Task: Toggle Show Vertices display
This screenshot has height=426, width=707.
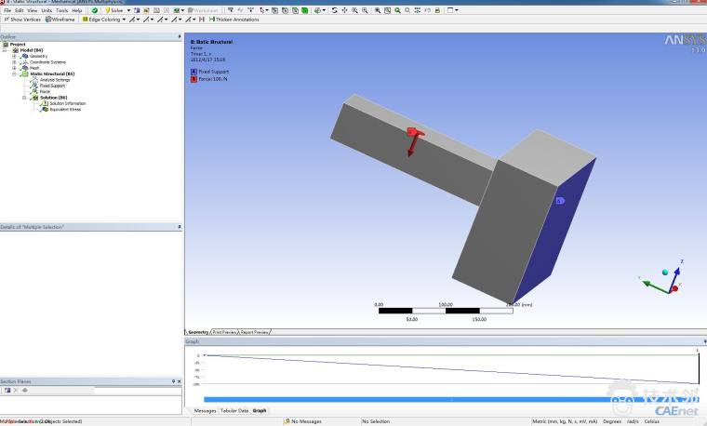Action: click(22, 19)
